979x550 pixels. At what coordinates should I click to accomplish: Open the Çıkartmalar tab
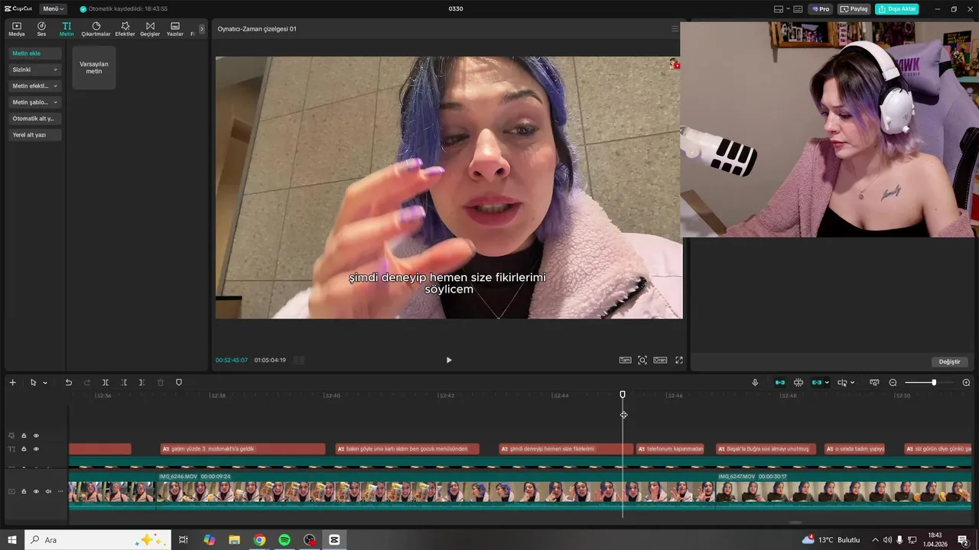point(96,29)
